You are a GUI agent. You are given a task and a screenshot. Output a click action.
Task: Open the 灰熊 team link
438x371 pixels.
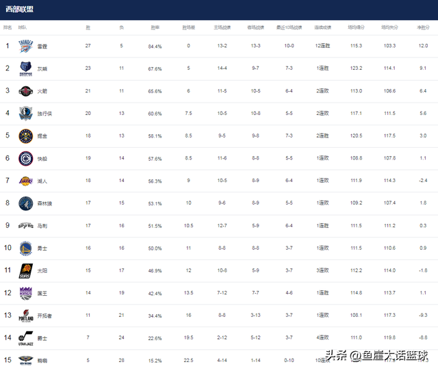pyautogui.click(x=42, y=68)
